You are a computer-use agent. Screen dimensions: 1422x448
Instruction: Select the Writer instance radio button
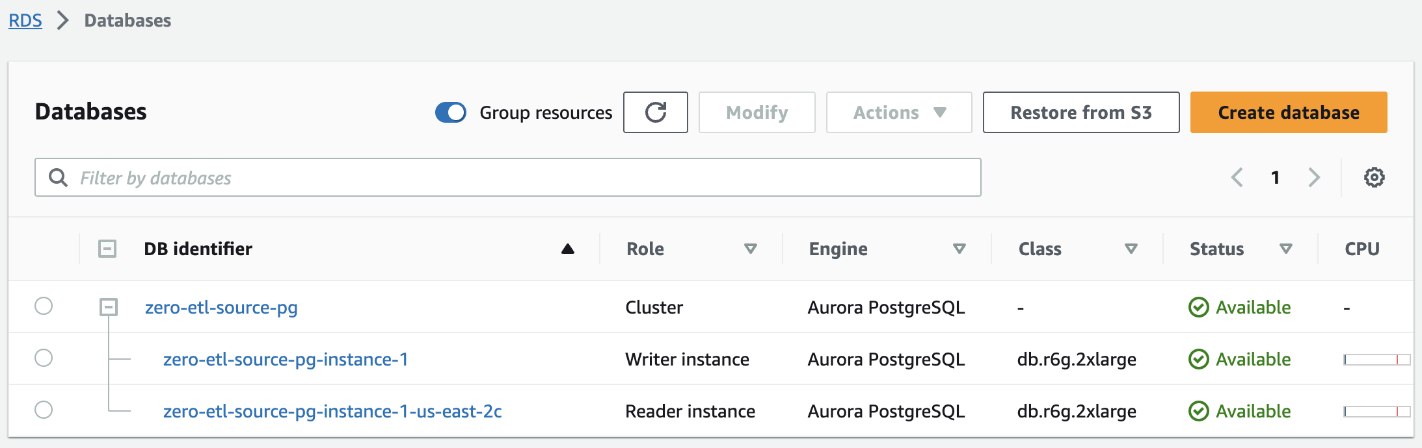click(44, 358)
